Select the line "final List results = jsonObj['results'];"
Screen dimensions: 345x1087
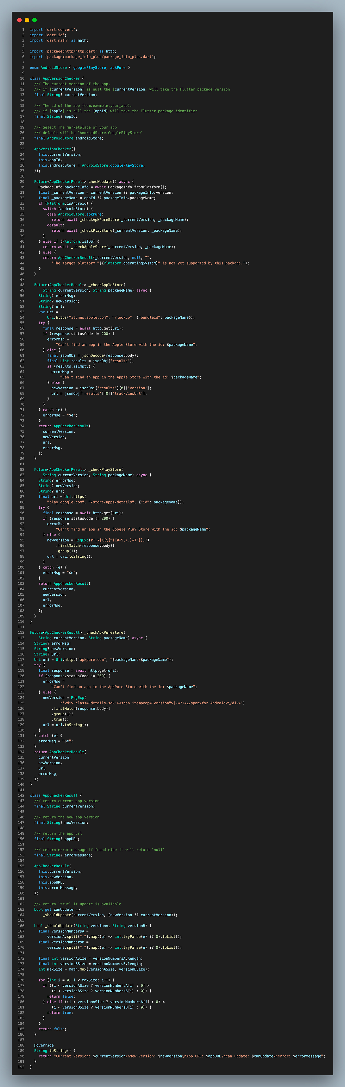pos(91,361)
